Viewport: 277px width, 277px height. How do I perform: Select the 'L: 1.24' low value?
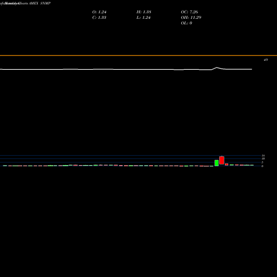click(x=143, y=18)
